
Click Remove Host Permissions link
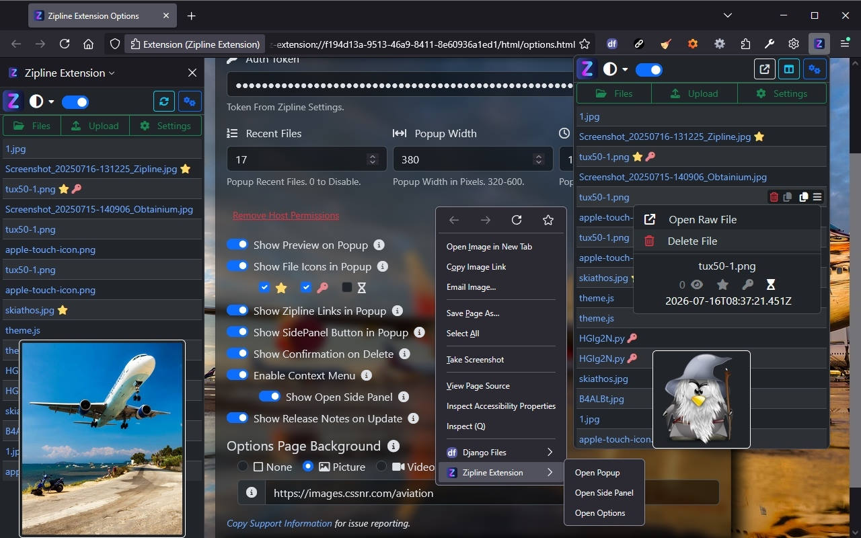tap(286, 215)
